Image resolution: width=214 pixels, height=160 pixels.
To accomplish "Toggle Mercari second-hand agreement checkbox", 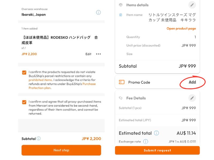I will [x=24, y=102].
